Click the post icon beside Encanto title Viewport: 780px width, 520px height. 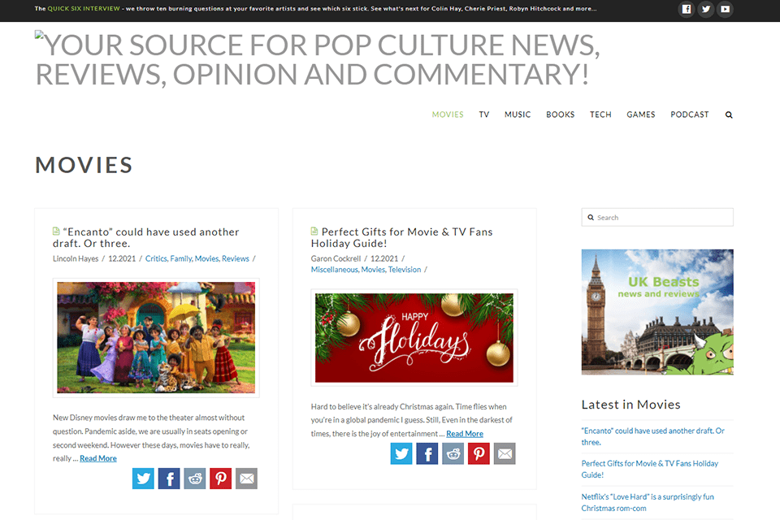[56, 232]
